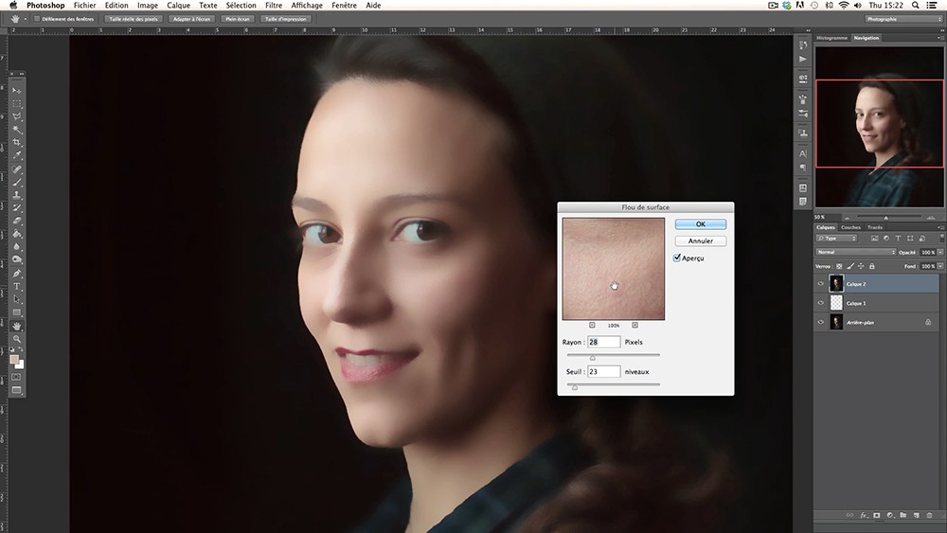Click Taille réelle des pixels button

(134, 19)
